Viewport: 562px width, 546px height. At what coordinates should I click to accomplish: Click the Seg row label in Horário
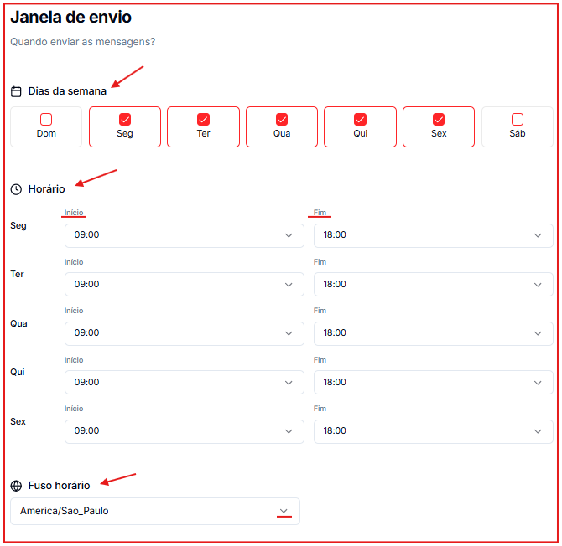(x=18, y=226)
